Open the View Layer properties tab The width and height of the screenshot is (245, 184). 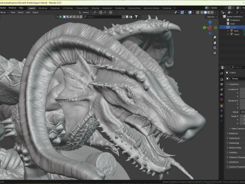pyautogui.click(x=222, y=89)
